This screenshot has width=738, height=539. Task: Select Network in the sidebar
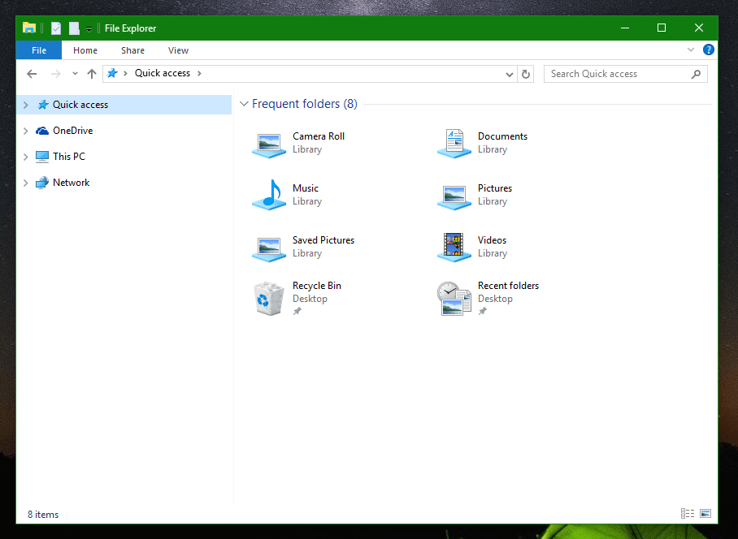[x=69, y=182]
